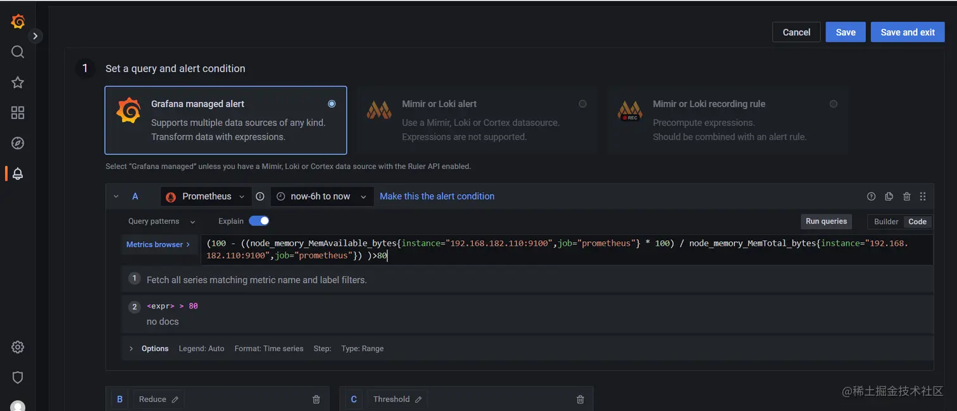The height and width of the screenshot is (411, 957).
Task: Open the now-6h to now time range dropdown
Action: coord(322,196)
